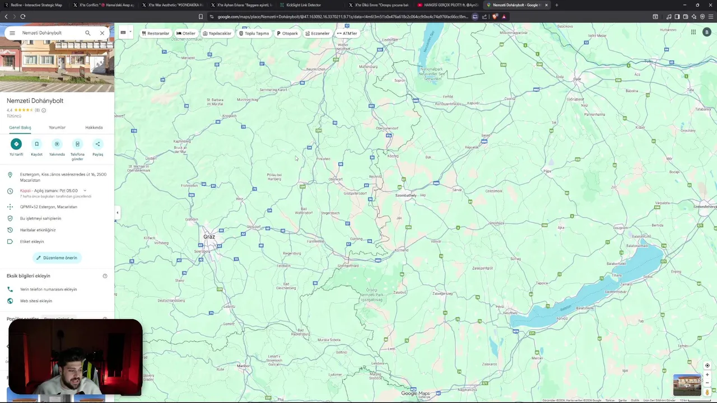717x403 pixels.
Task: Click into the Nemzeti Dohánybolt search field
Action: tap(50, 33)
